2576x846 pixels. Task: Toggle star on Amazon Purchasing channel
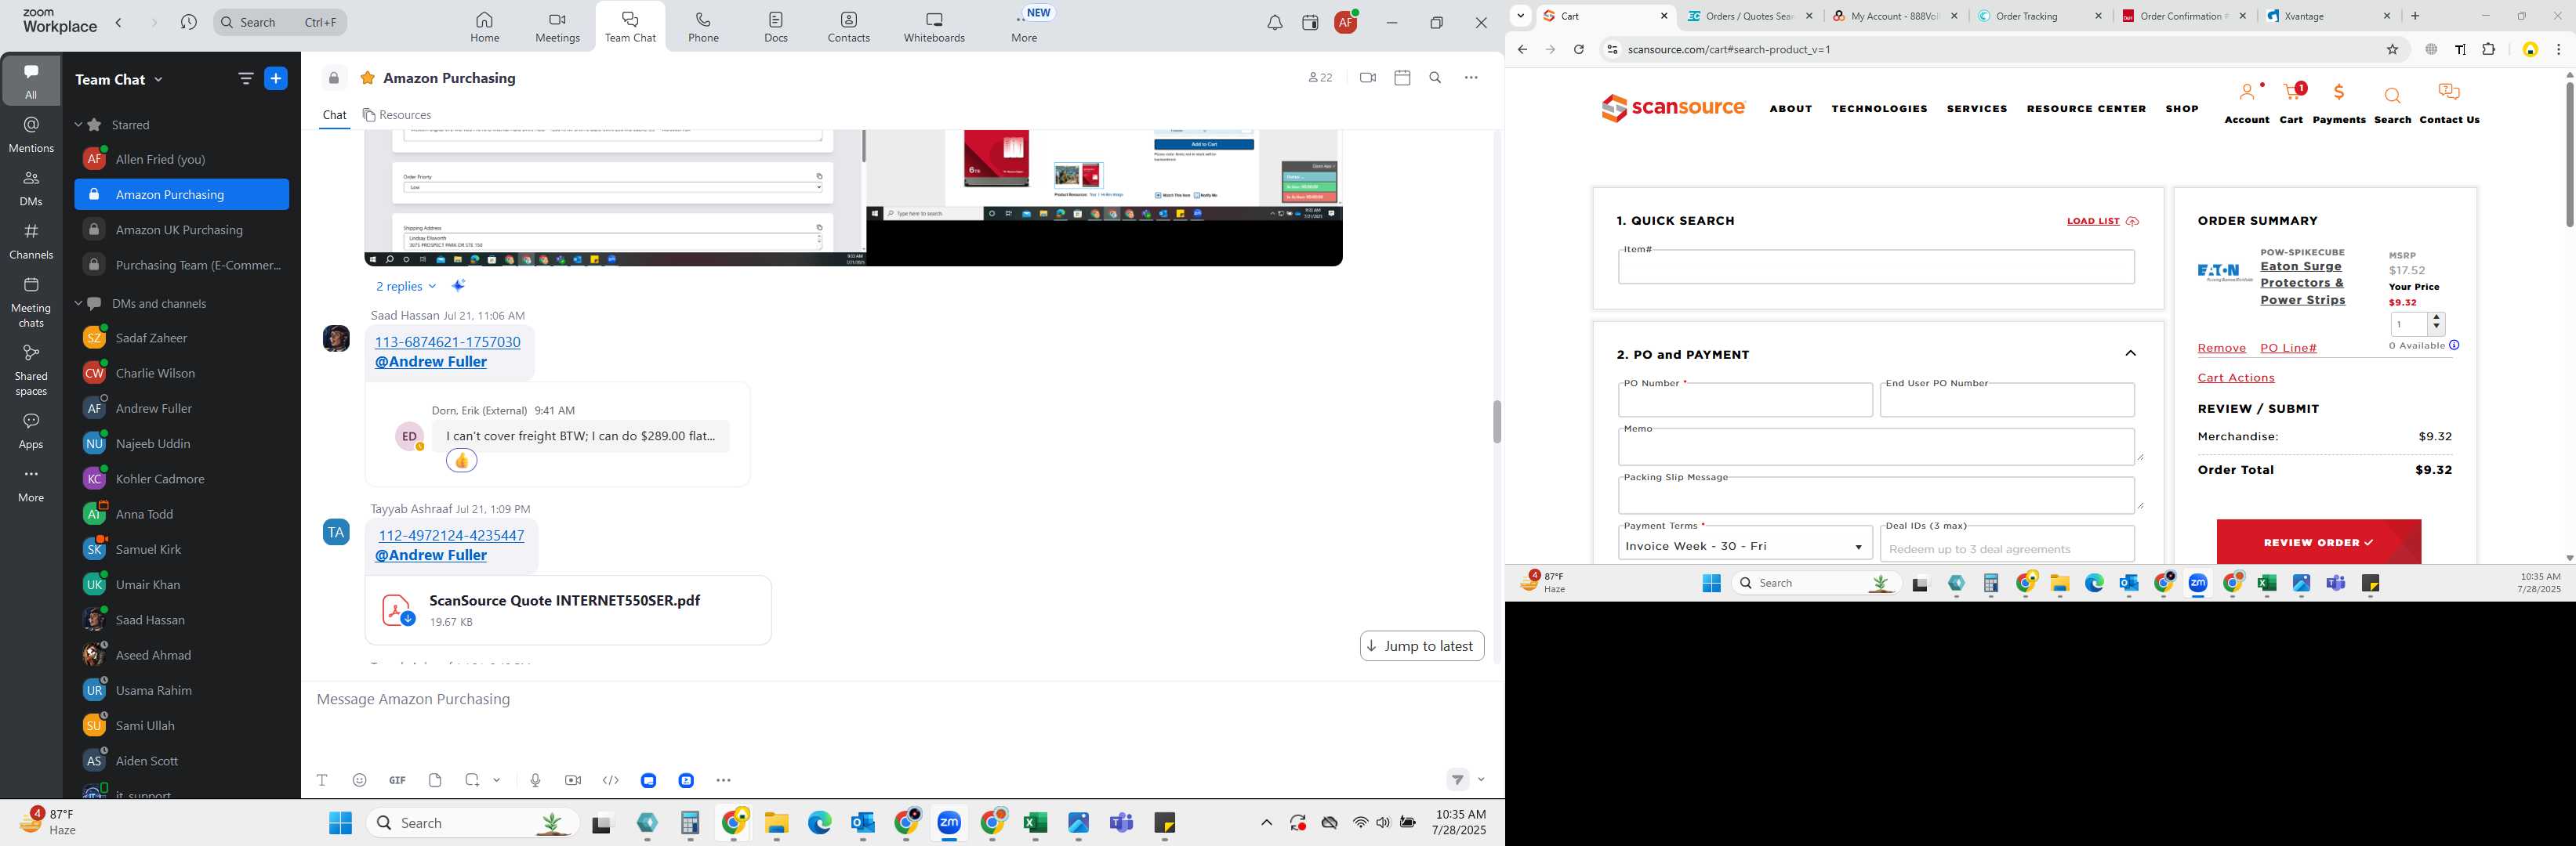(368, 78)
